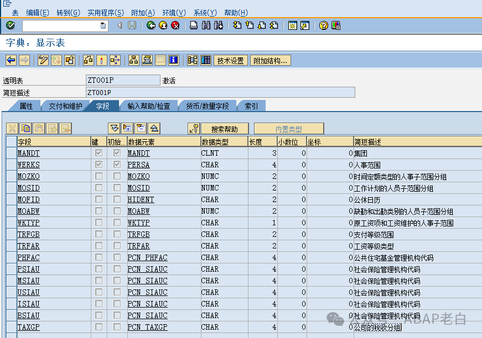482x338 pixels.
Task: Toggle key checkbox for MANDT row
Action: tap(99, 153)
